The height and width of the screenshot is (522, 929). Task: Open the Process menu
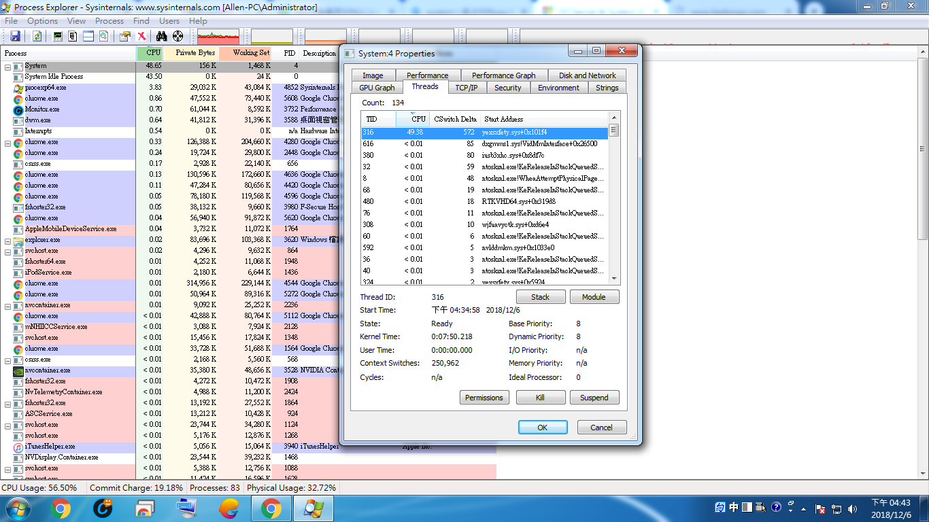click(109, 21)
